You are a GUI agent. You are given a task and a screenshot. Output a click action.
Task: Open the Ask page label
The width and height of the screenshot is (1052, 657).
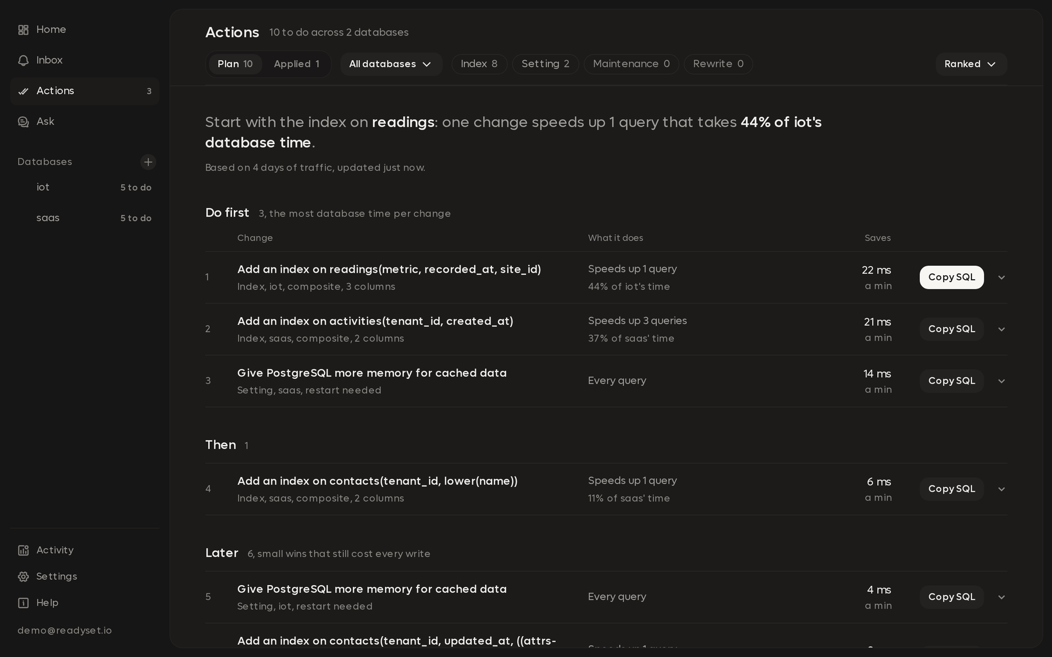tap(45, 121)
